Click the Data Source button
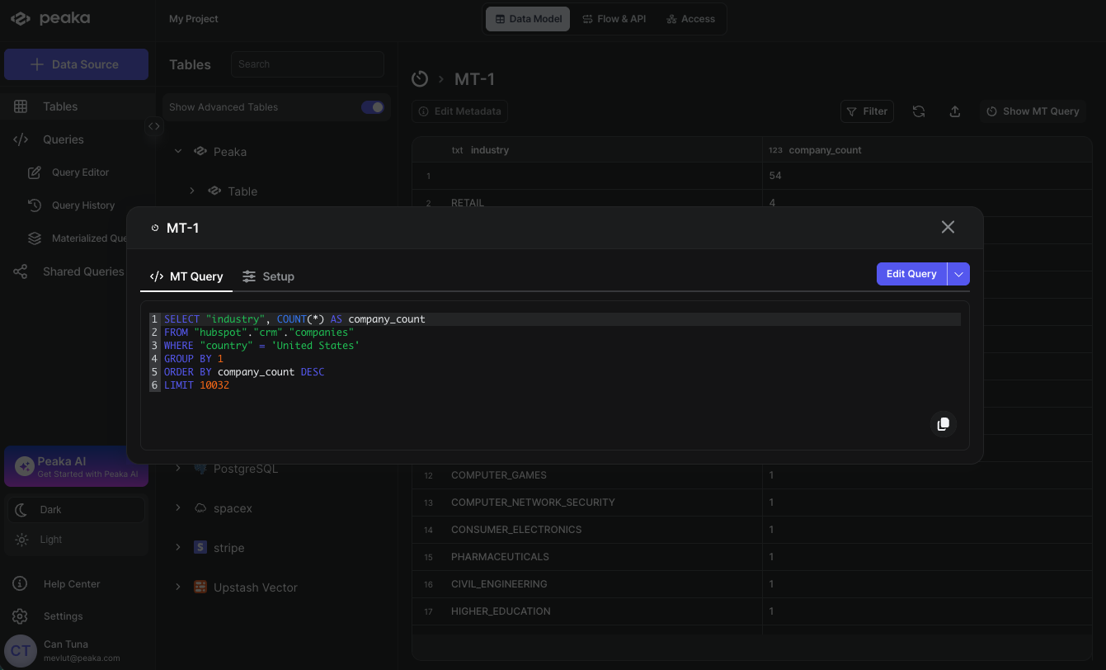This screenshot has height=670, width=1106. point(76,64)
